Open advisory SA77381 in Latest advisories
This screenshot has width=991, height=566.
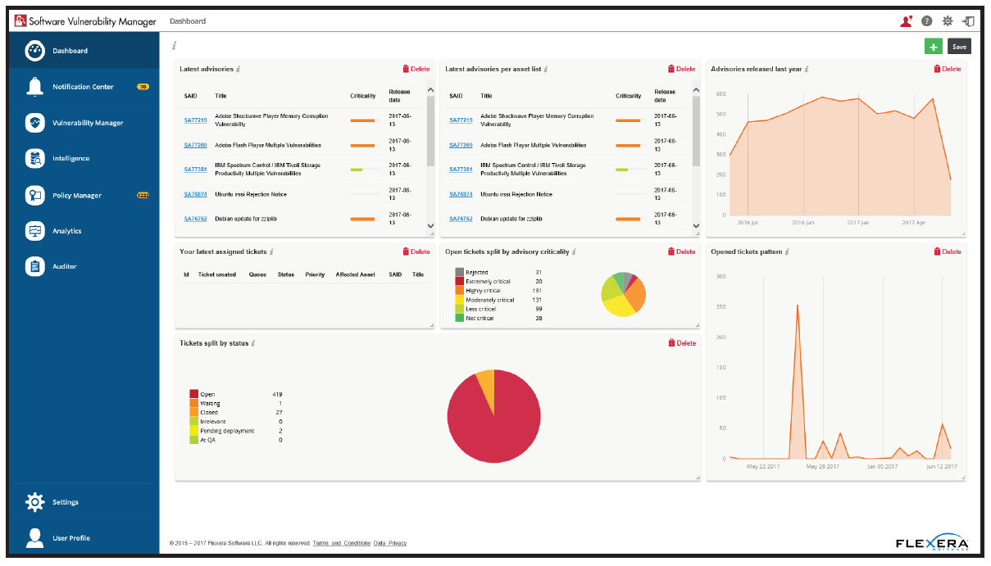[195, 170]
